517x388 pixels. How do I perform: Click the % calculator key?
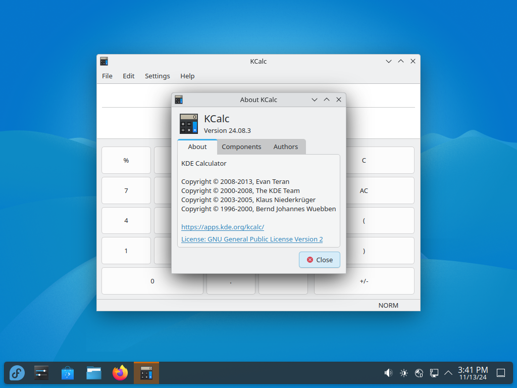[x=126, y=160]
